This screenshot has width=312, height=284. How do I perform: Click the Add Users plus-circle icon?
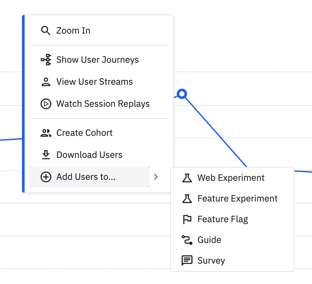click(46, 177)
